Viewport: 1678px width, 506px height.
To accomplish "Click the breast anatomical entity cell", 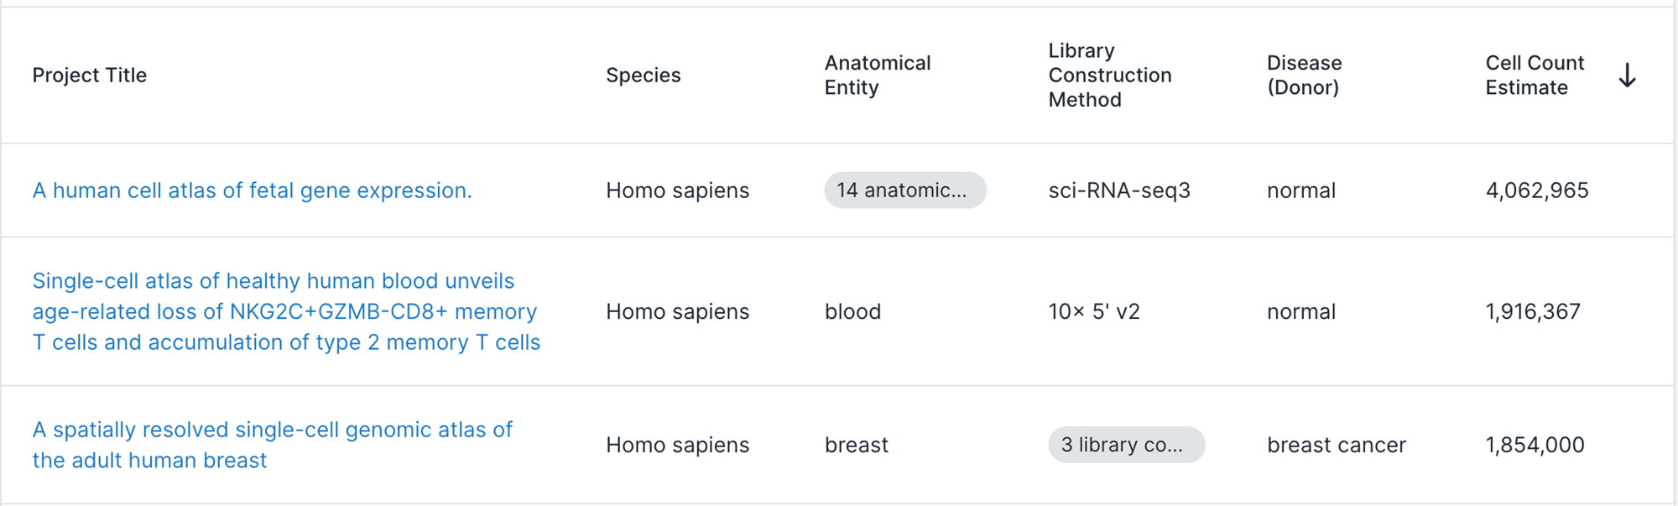I will tap(856, 445).
